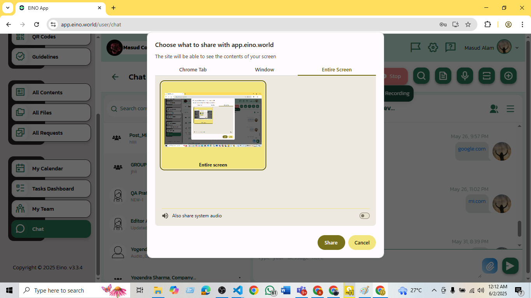This screenshot has width=531, height=298.
Task: Open Tasks Dashboard in the sidebar
Action: pyautogui.click(x=51, y=189)
